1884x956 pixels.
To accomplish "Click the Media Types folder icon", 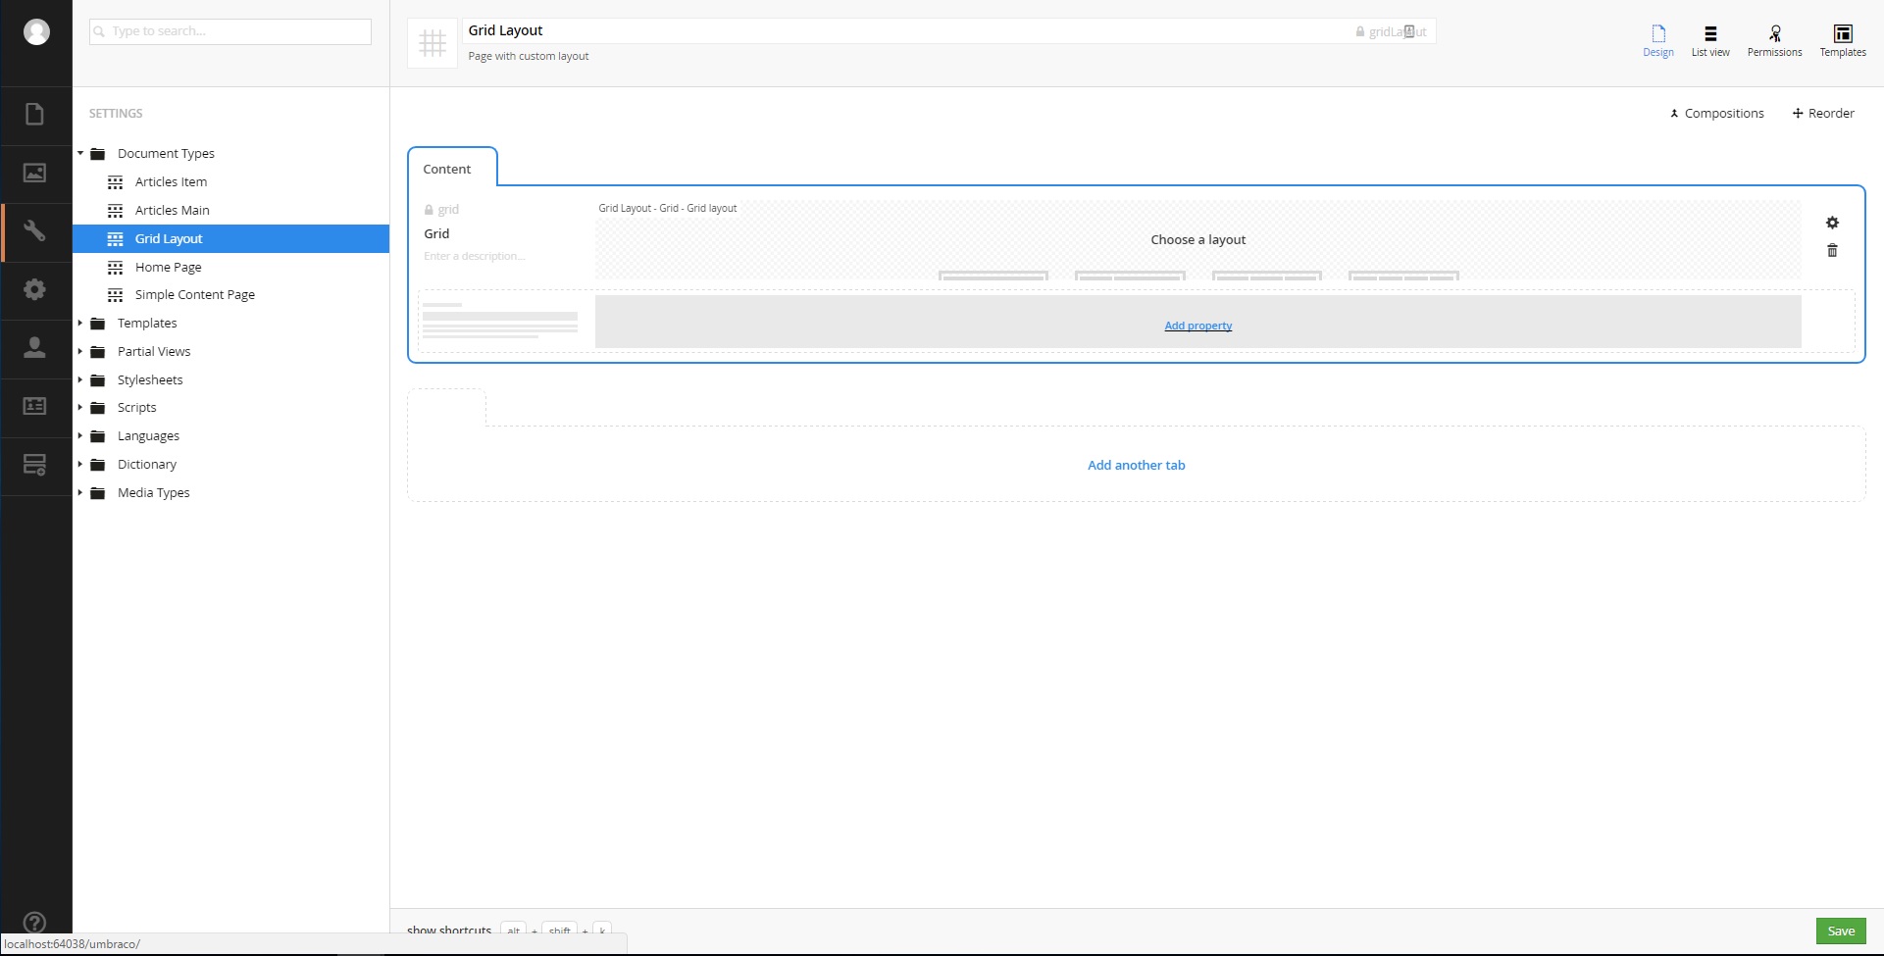I will pos(98,493).
